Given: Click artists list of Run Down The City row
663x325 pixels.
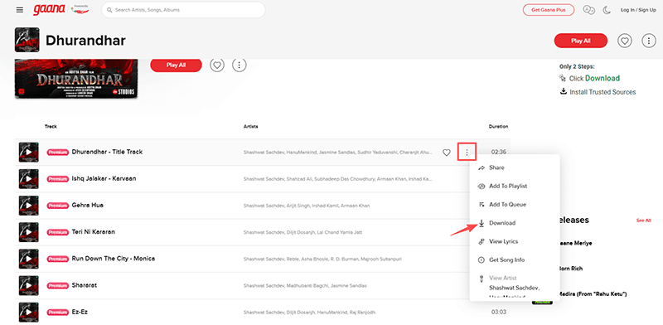Looking at the screenshot, I should pos(322,259).
